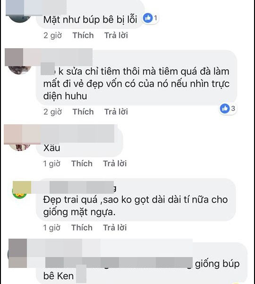Image resolution: width=255 pixels, height=284 pixels.
Task: Open the "2 giờ" timestamp under the first comment
Action: tap(52, 35)
